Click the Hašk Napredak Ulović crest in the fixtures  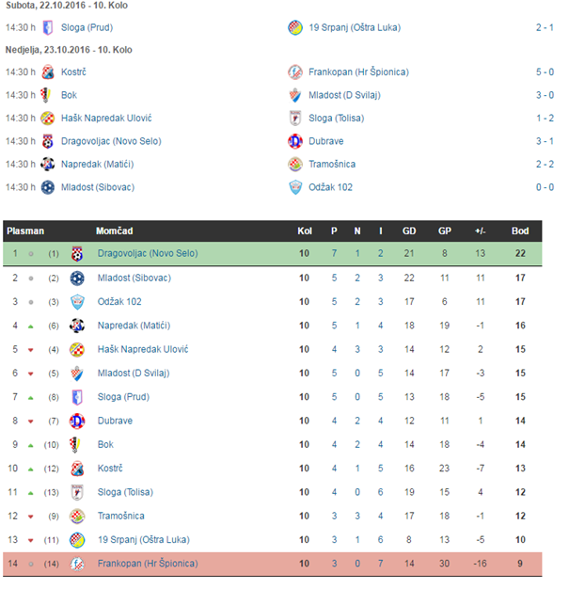[x=48, y=118]
